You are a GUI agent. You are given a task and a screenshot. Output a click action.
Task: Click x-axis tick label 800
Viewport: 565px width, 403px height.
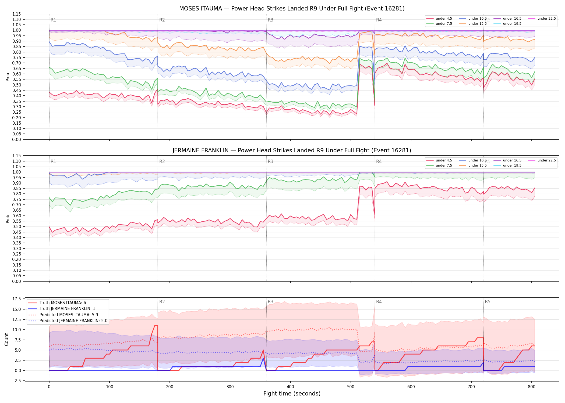532,387
